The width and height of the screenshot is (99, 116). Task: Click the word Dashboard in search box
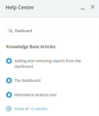click(x=23, y=31)
